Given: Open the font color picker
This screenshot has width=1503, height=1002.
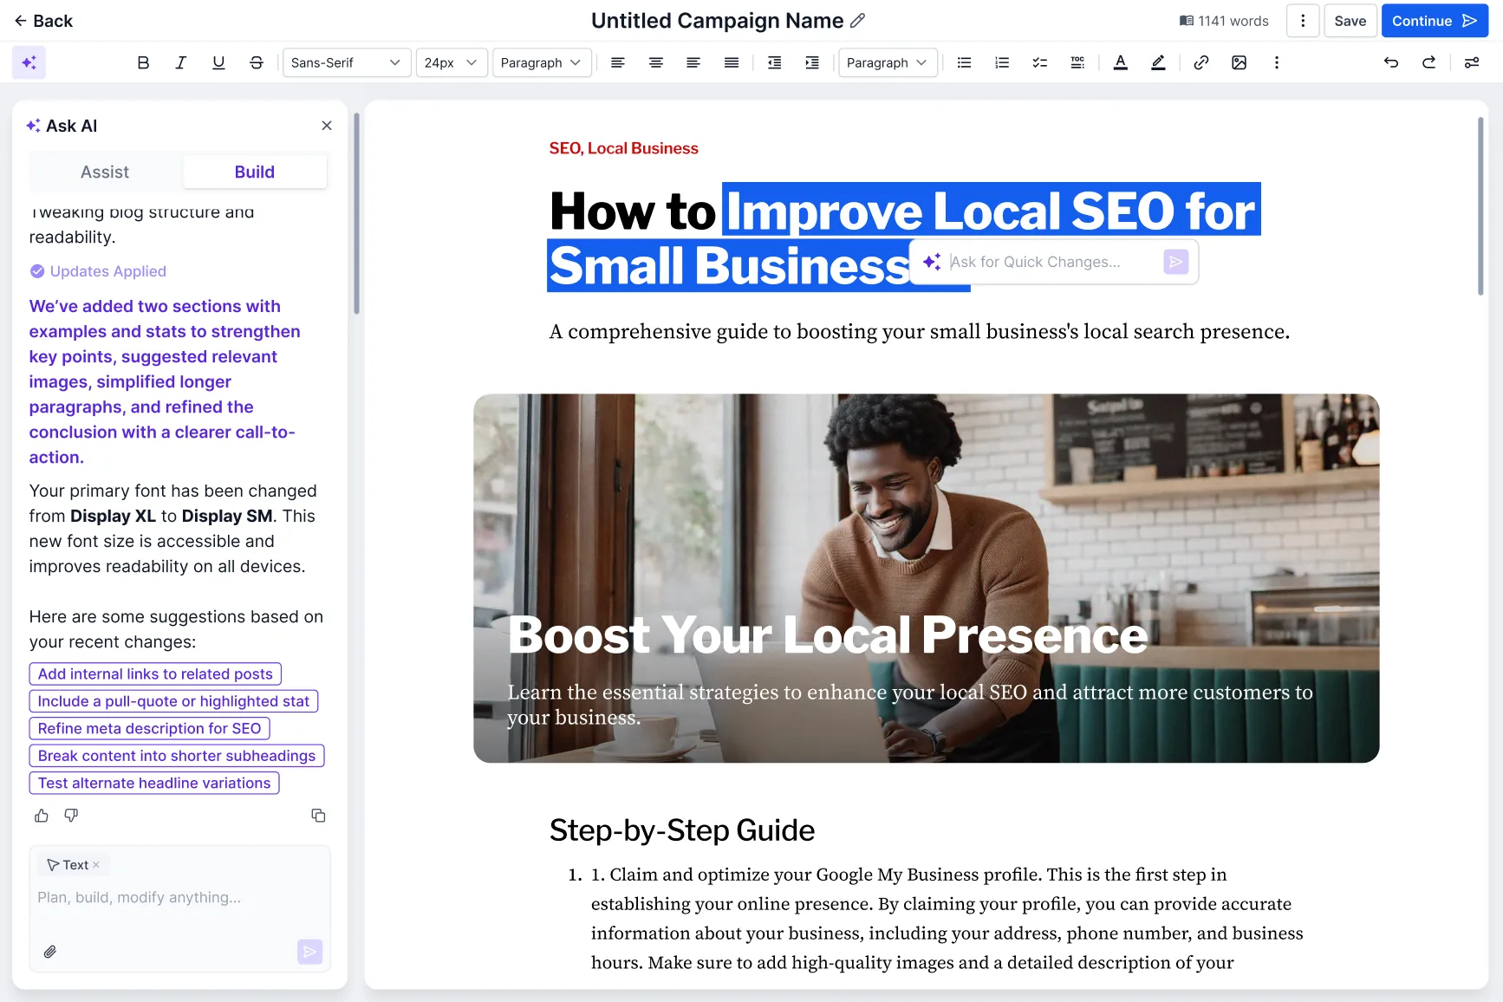Looking at the screenshot, I should tap(1120, 62).
